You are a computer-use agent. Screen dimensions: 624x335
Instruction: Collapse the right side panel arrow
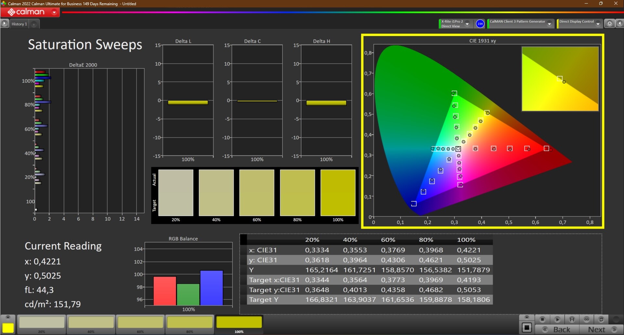pyautogui.click(x=620, y=24)
